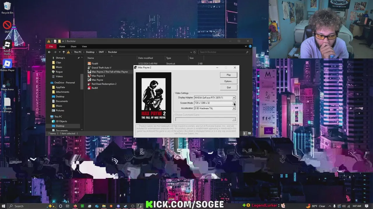
Task: Click the Search Rockstar field
Action: pos(224,52)
